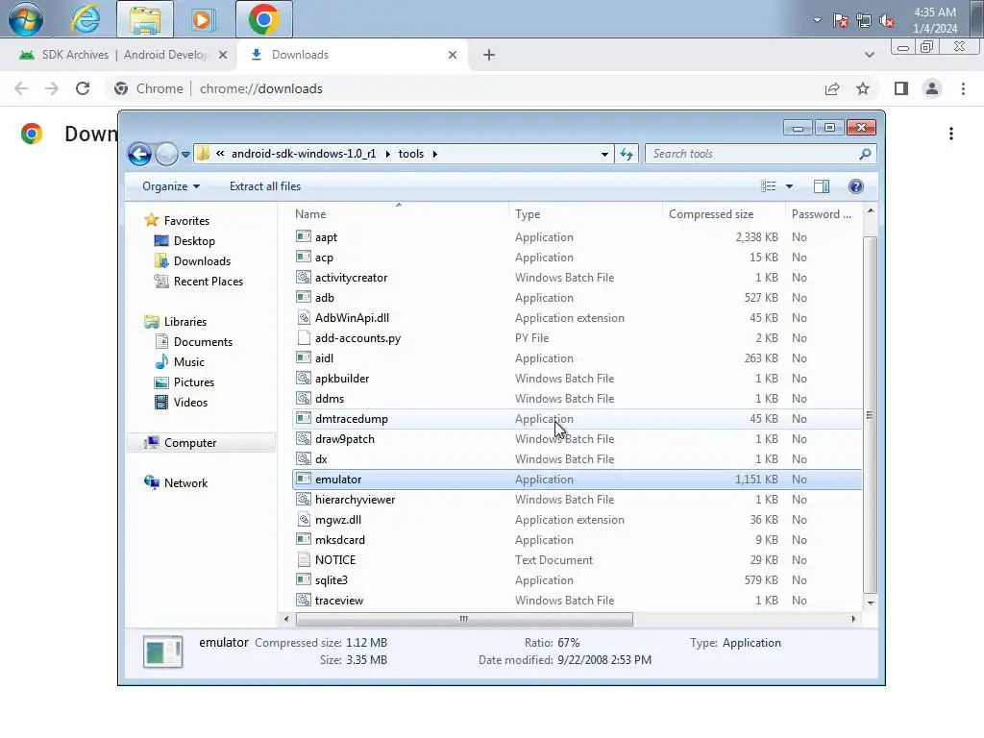Show the preview pane
Screen dimensions: 984x738
coord(822,186)
